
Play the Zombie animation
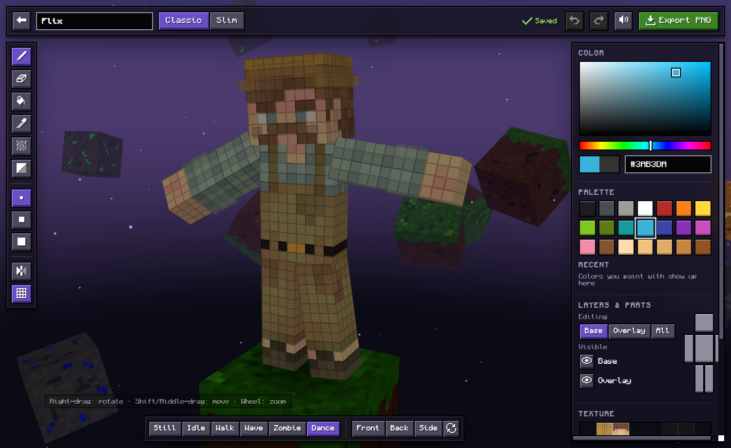287,429
